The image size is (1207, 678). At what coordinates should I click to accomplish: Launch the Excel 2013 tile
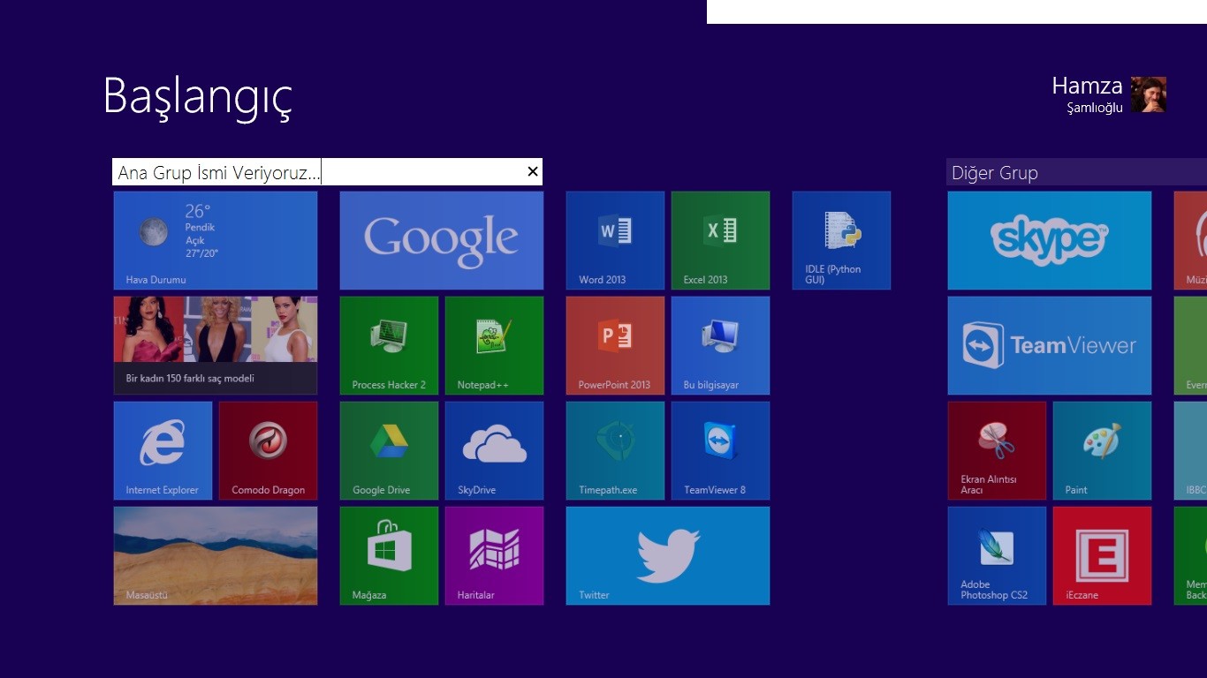pos(720,240)
